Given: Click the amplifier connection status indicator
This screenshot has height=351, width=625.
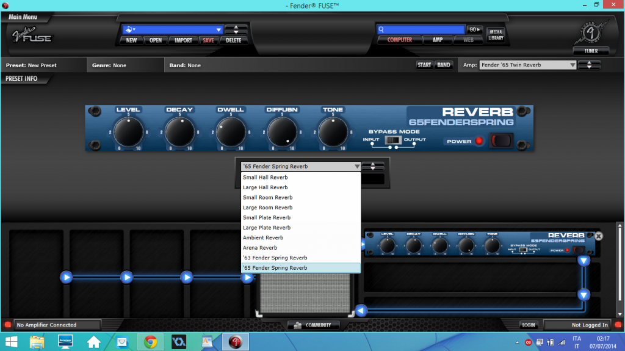Looking at the screenshot, I should click(7, 325).
